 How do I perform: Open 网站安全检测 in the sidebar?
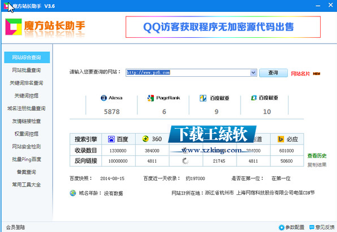tap(26, 147)
